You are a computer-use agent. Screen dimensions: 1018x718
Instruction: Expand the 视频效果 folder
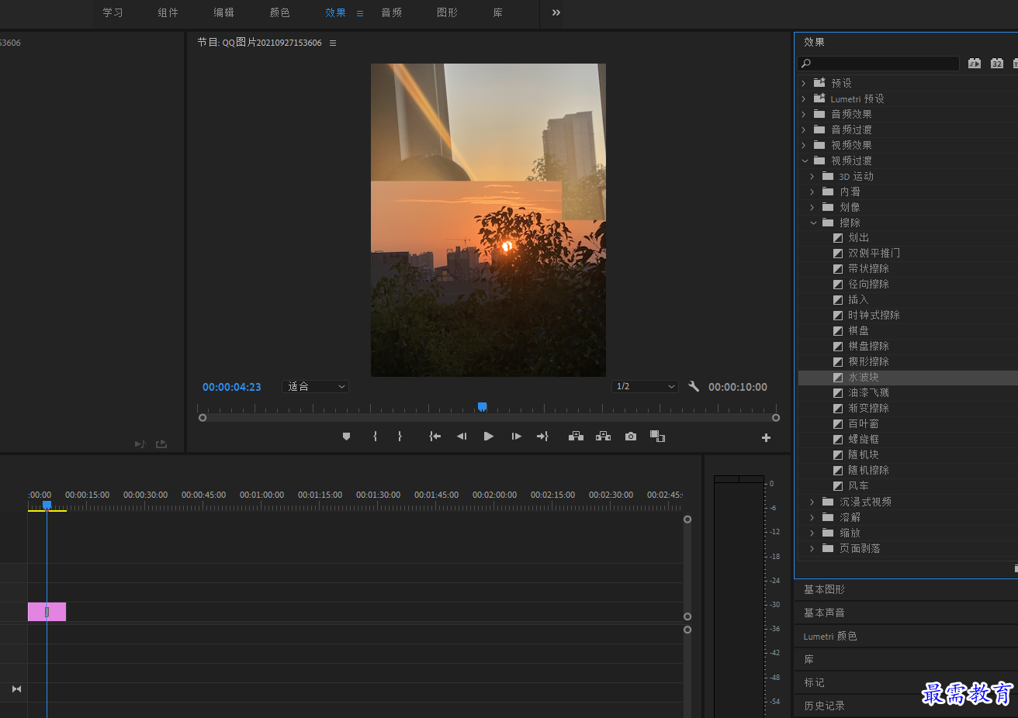click(x=804, y=145)
